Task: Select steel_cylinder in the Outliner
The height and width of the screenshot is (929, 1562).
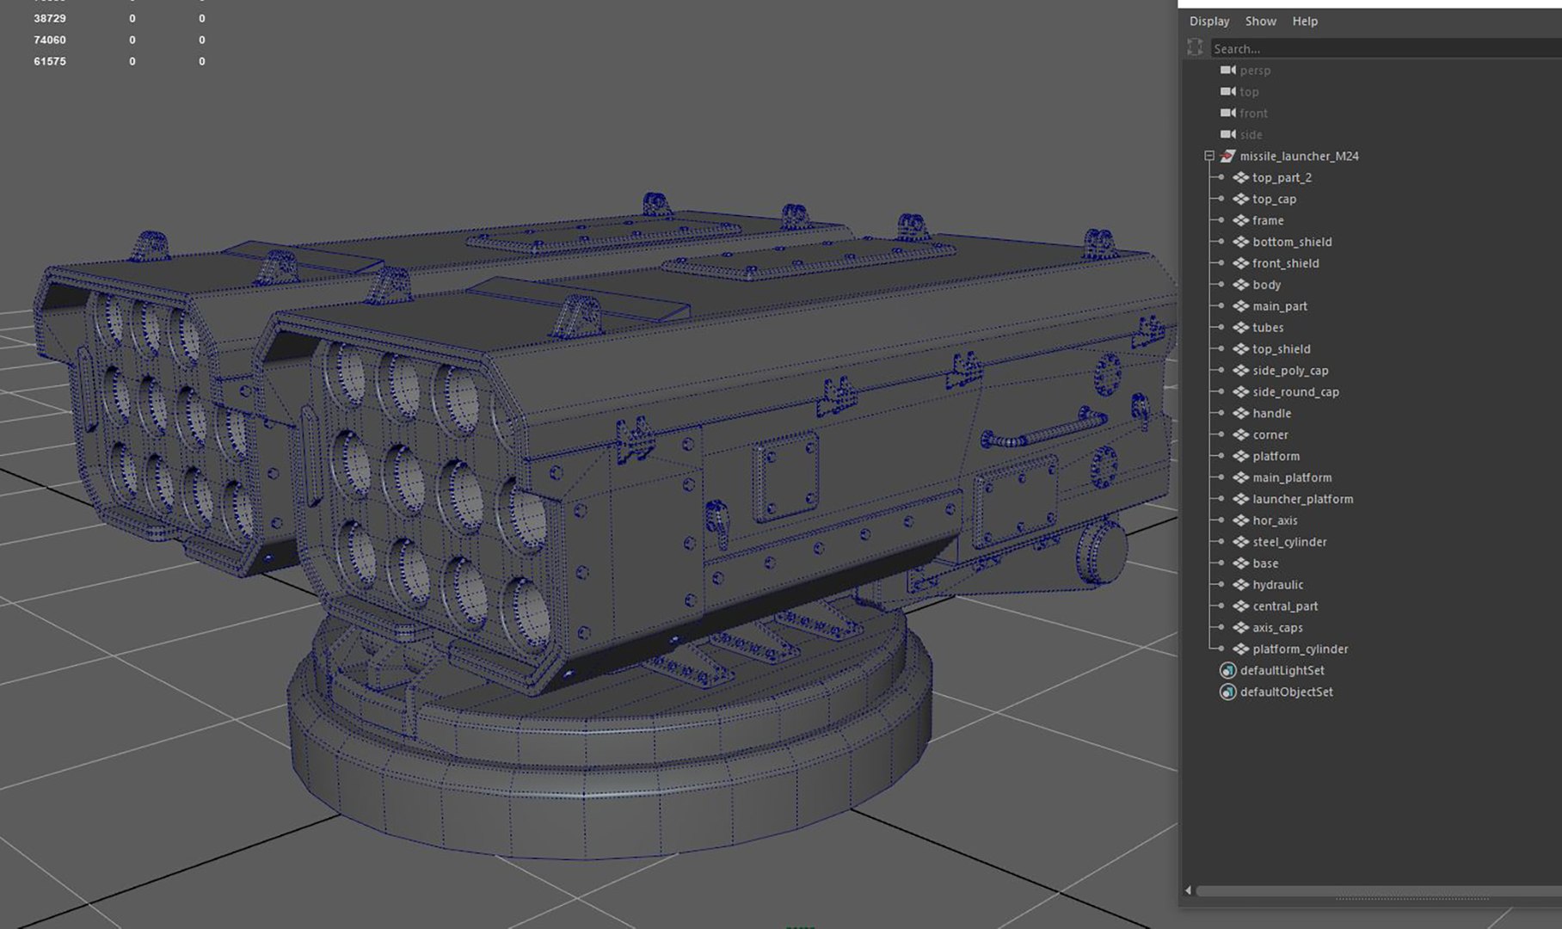Action: coord(1289,542)
